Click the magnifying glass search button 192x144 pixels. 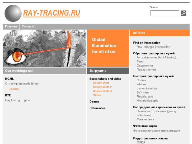183,13
